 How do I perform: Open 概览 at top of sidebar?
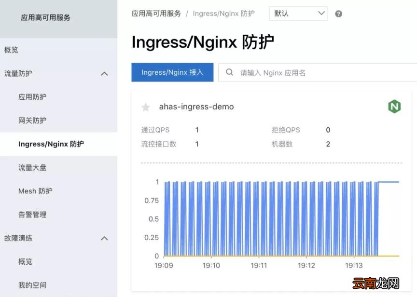click(x=11, y=50)
